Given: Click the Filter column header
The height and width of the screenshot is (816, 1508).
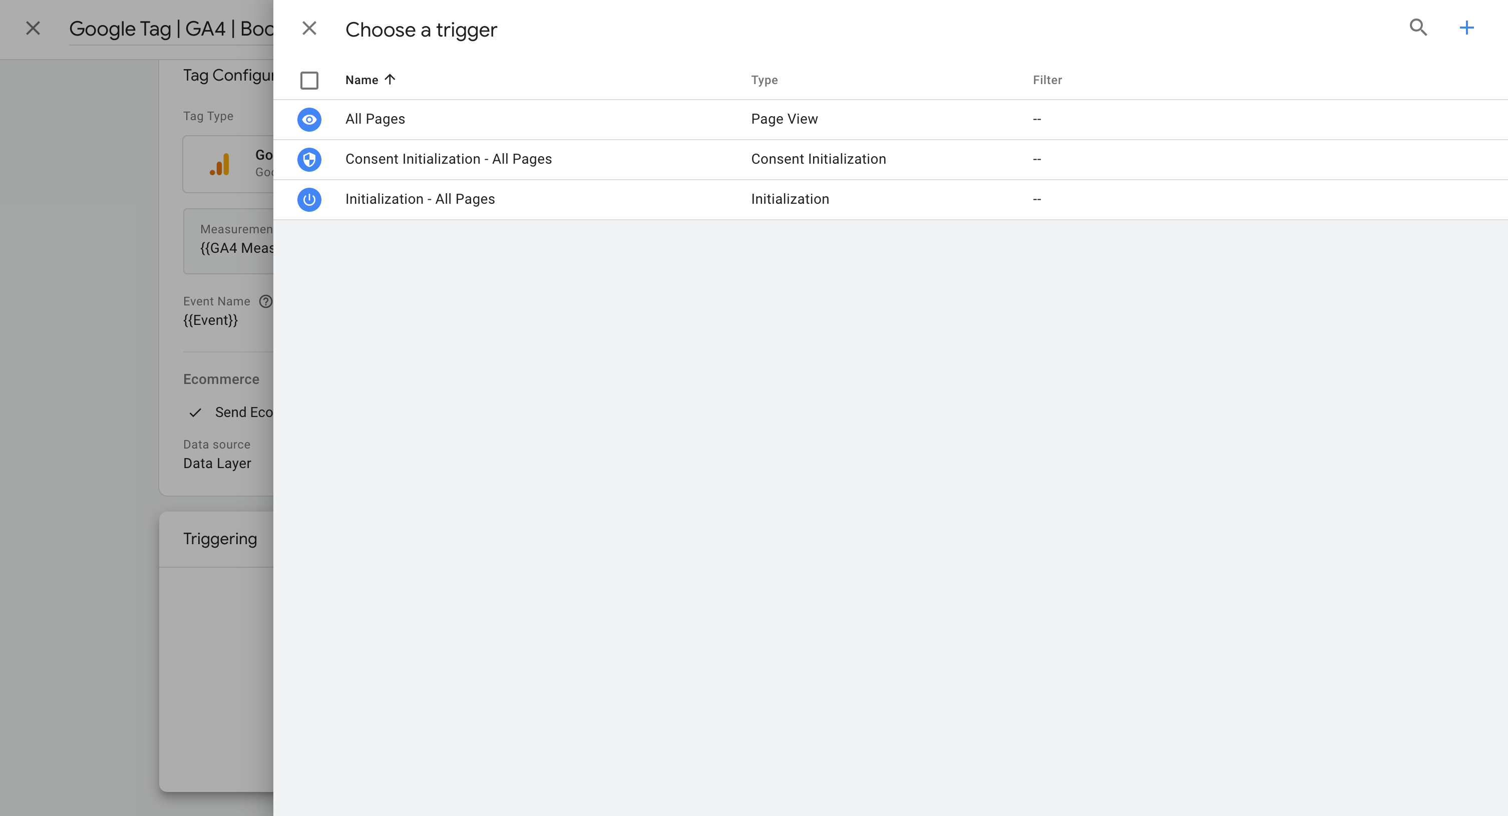Looking at the screenshot, I should [1047, 80].
